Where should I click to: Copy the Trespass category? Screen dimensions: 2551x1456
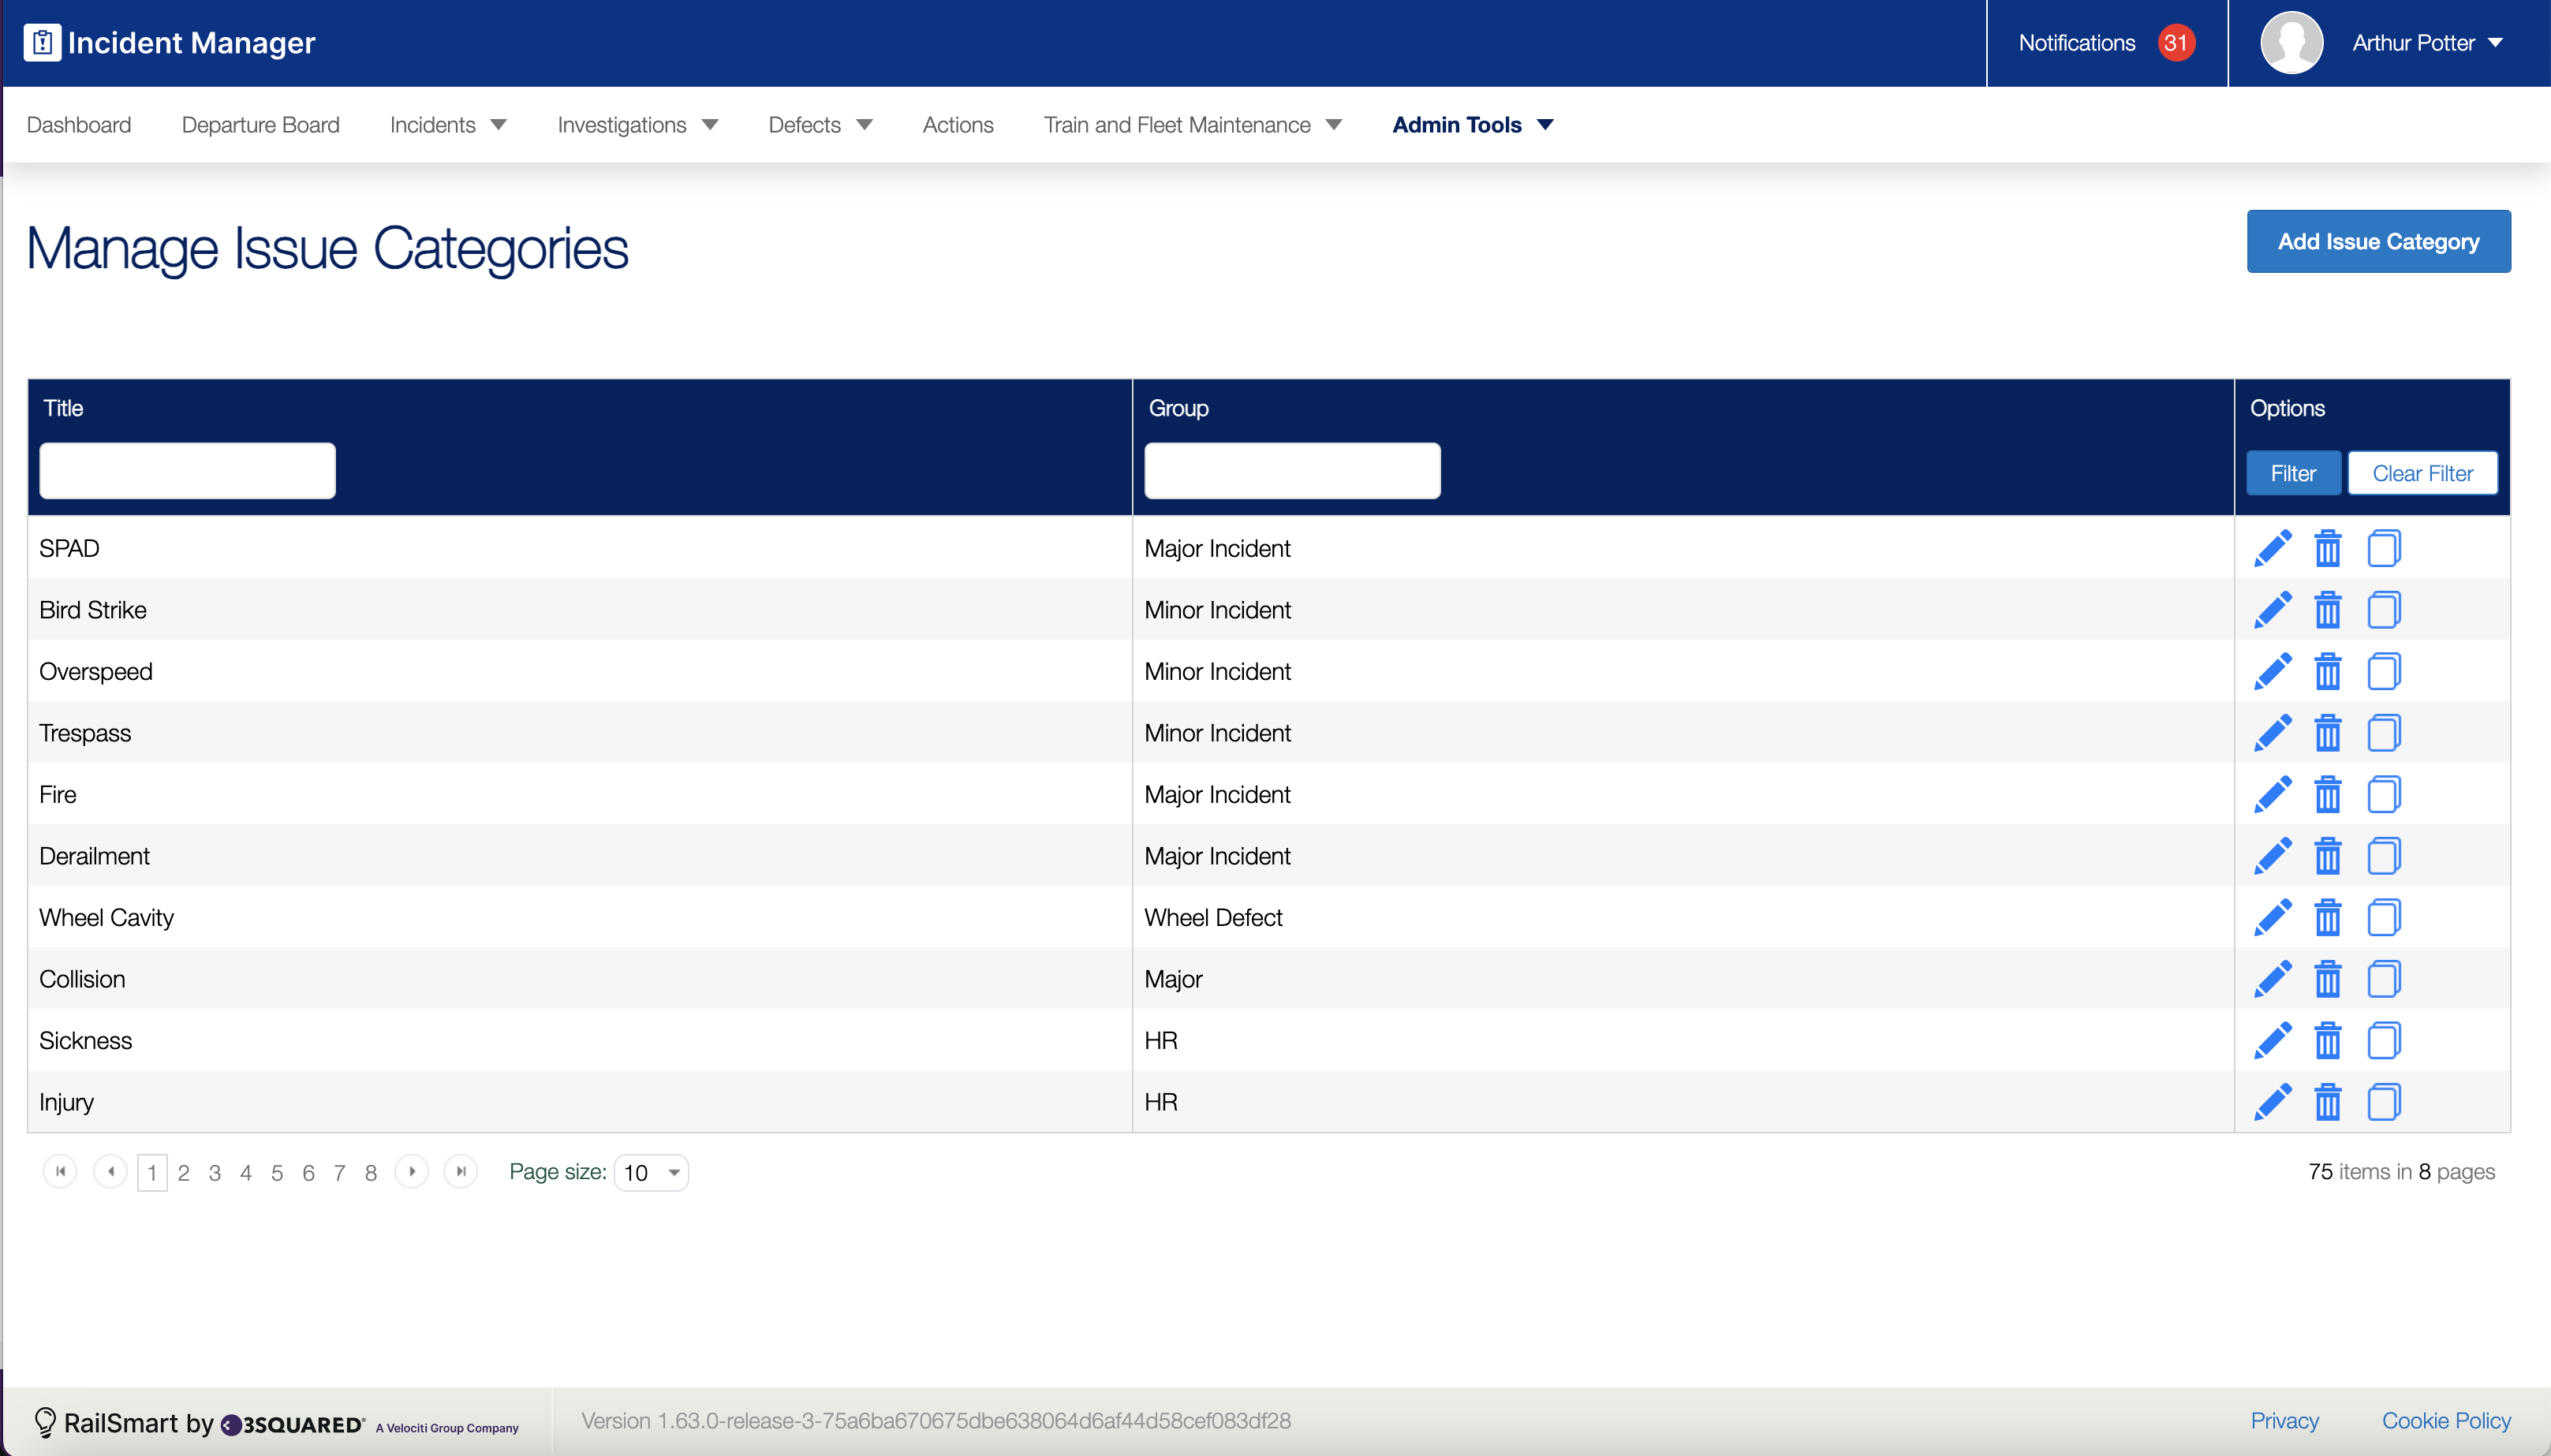click(2383, 733)
